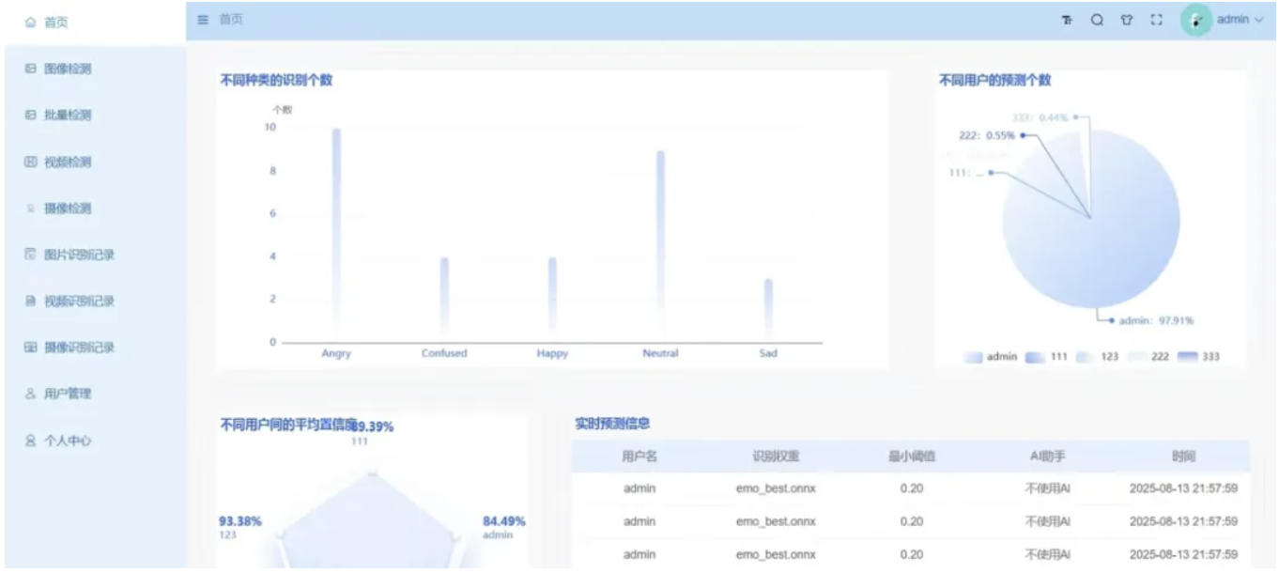
Task: Click the "222: 0.55%" pie label
Action: [986, 135]
